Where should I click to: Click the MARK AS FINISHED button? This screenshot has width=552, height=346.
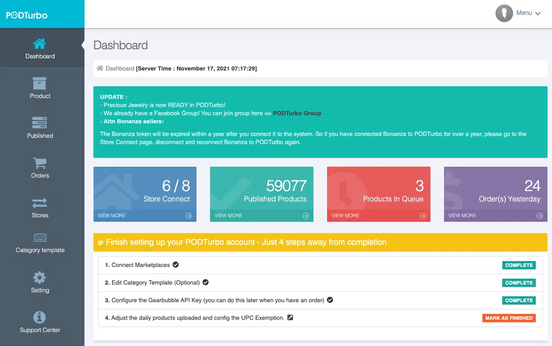pyautogui.click(x=509, y=318)
